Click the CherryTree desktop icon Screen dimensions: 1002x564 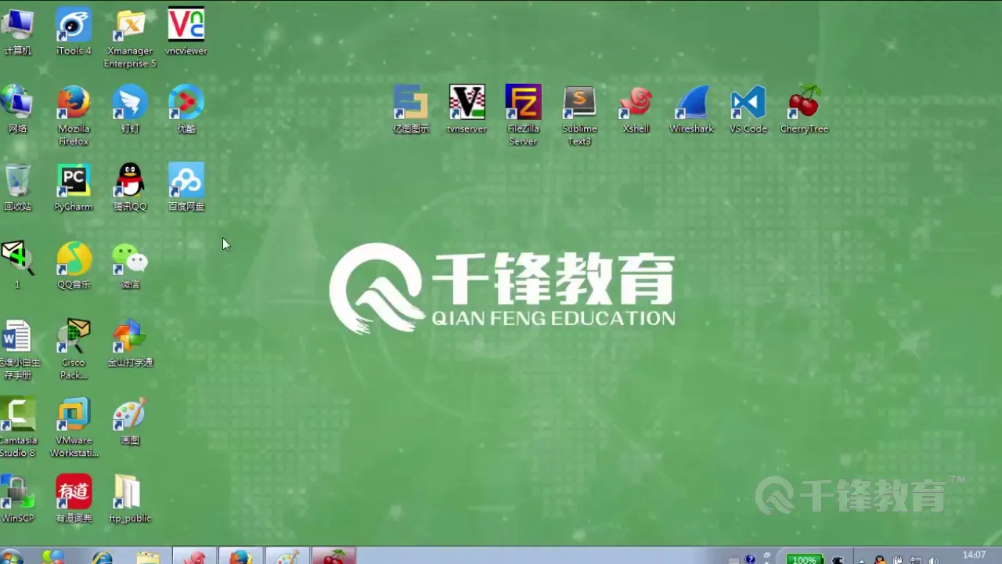pyautogui.click(x=804, y=110)
